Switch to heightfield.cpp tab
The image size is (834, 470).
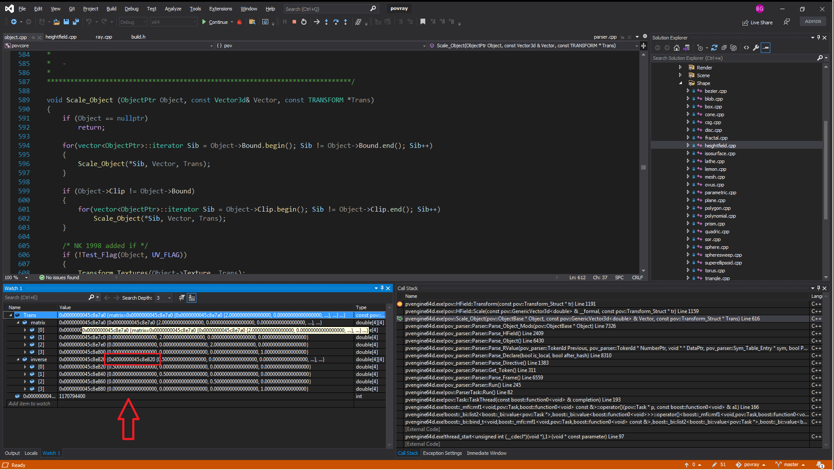pyautogui.click(x=61, y=37)
